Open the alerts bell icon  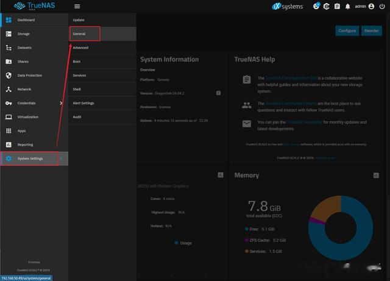[348, 7]
